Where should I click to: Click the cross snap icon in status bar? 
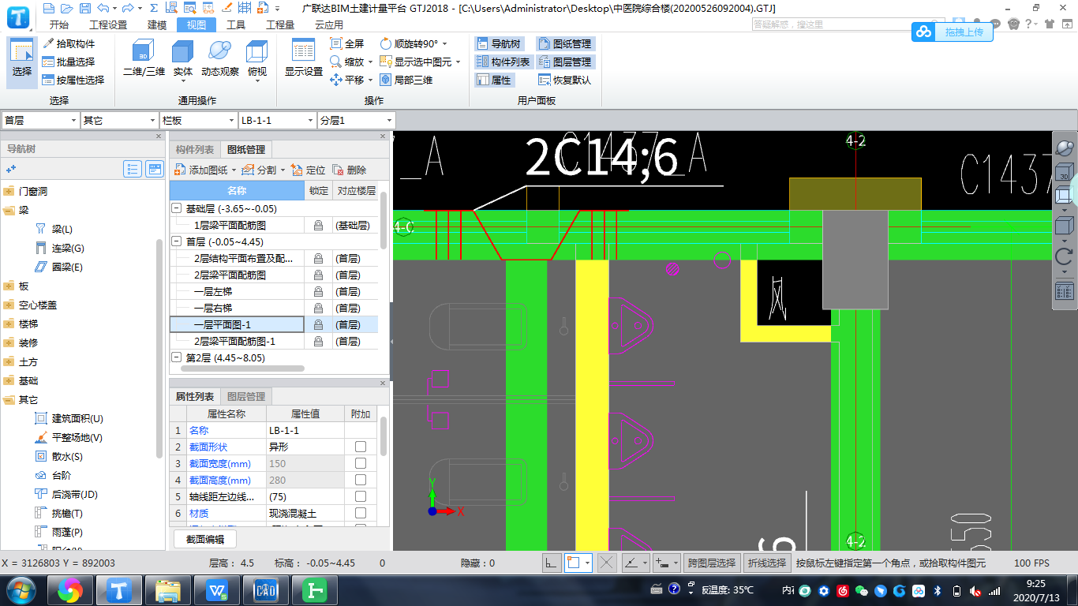606,563
